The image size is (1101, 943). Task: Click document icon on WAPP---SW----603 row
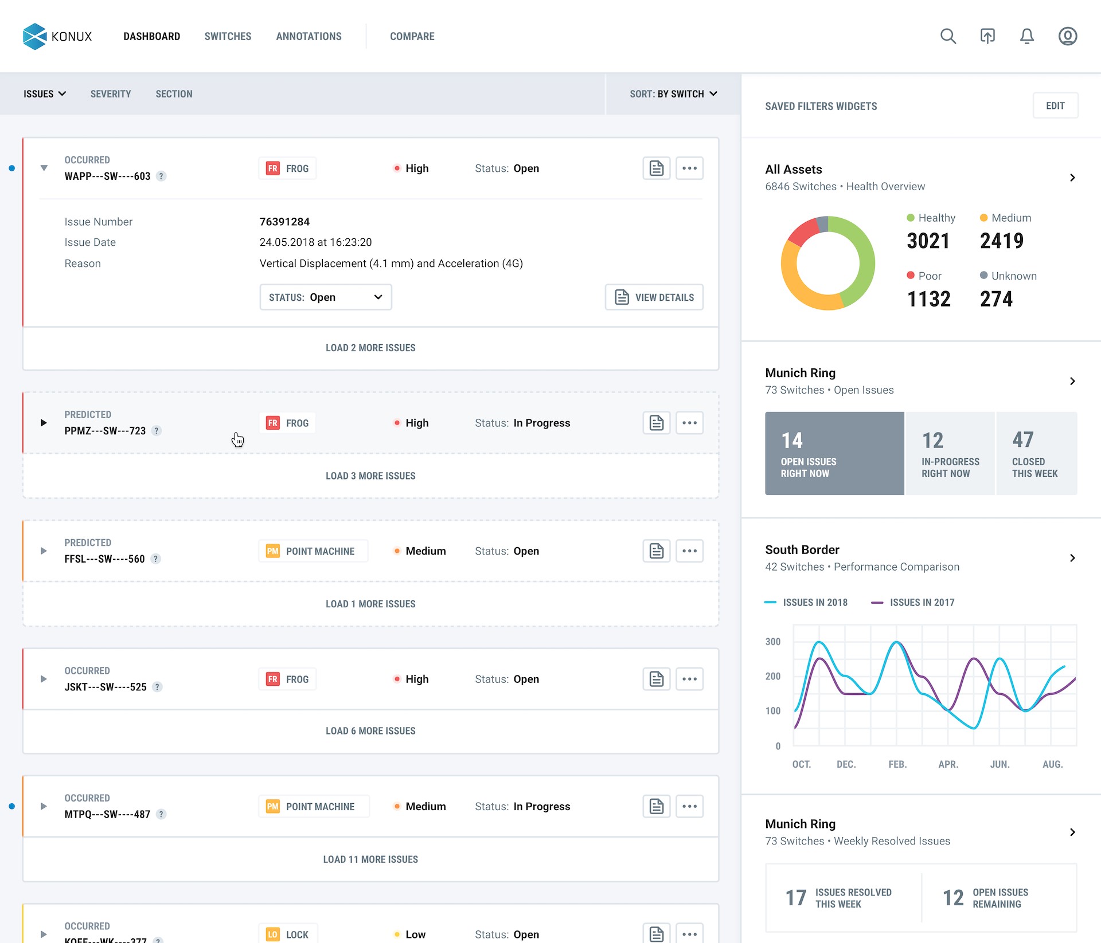(x=656, y=168)
